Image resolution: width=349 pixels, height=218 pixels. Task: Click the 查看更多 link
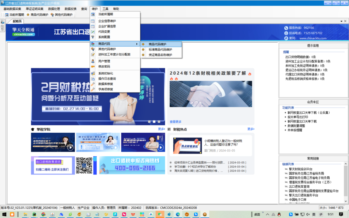(x=175, y=122)
